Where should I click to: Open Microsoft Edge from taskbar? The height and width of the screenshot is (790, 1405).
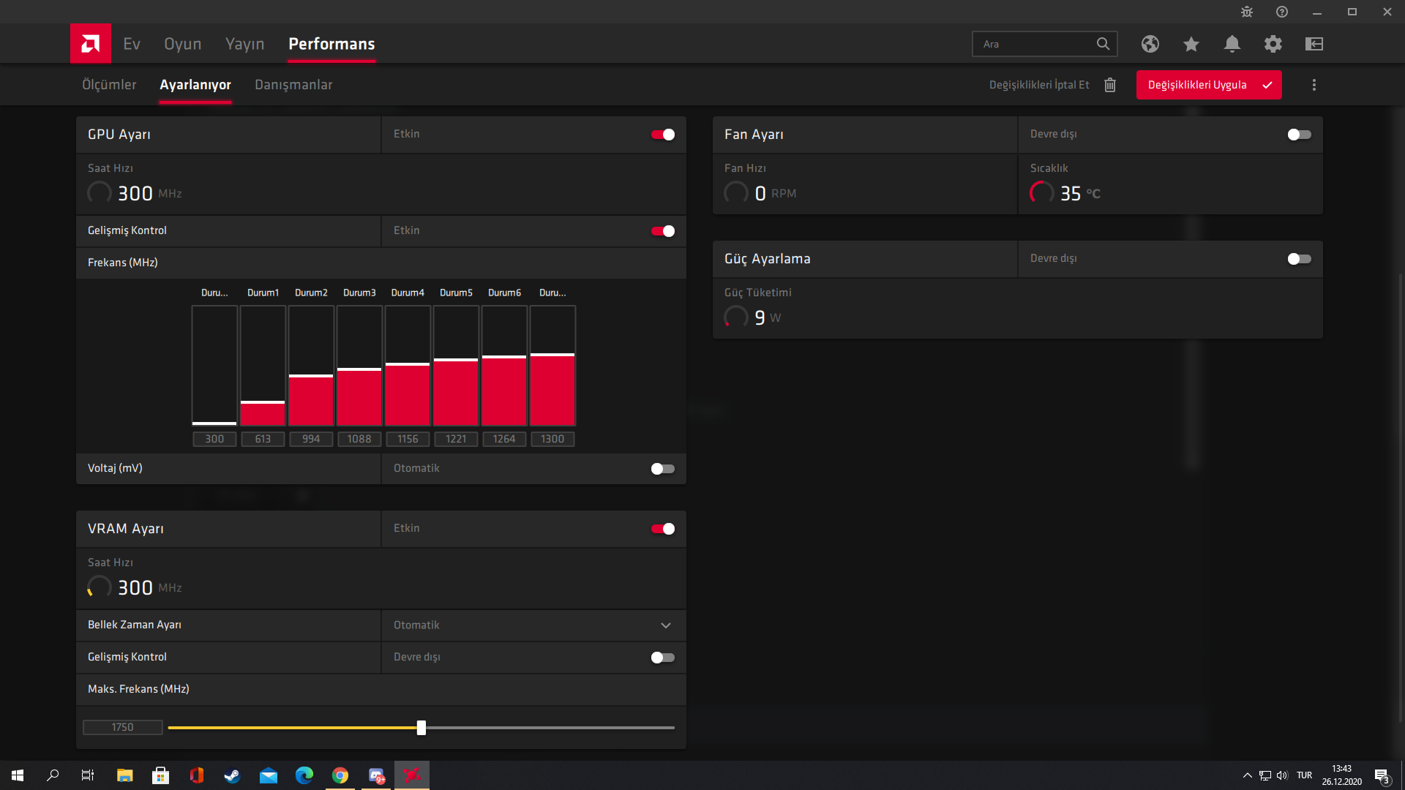click(304, 775)
